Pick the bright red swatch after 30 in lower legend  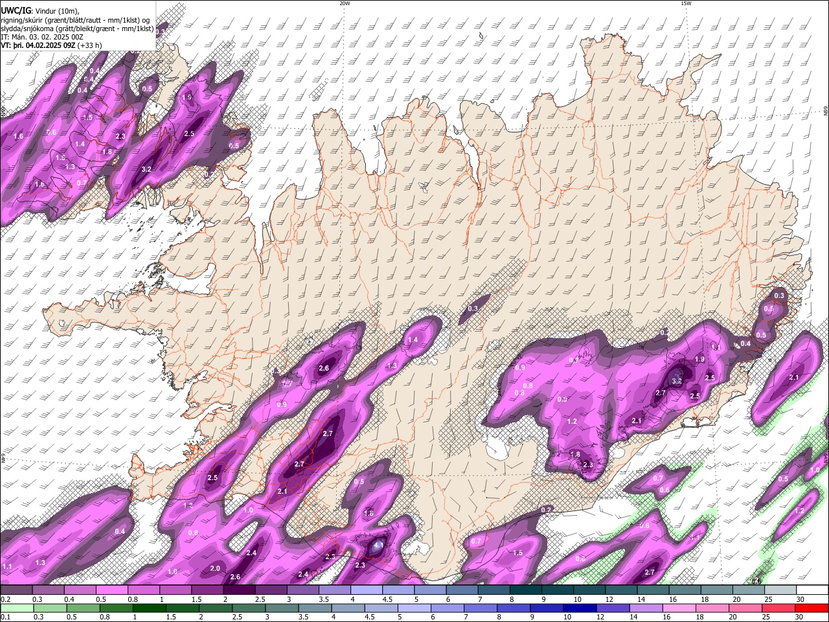tap(813, 608)
